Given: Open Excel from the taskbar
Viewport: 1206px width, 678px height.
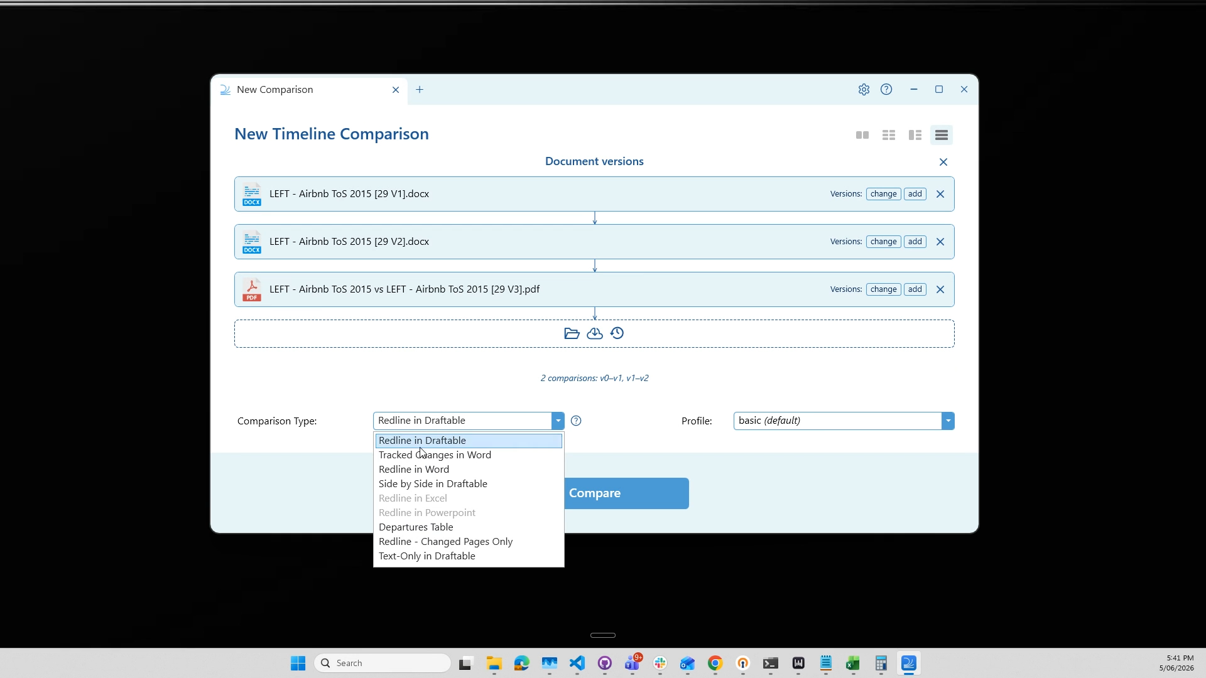Looking at the screenshot, I should point(853,664).
